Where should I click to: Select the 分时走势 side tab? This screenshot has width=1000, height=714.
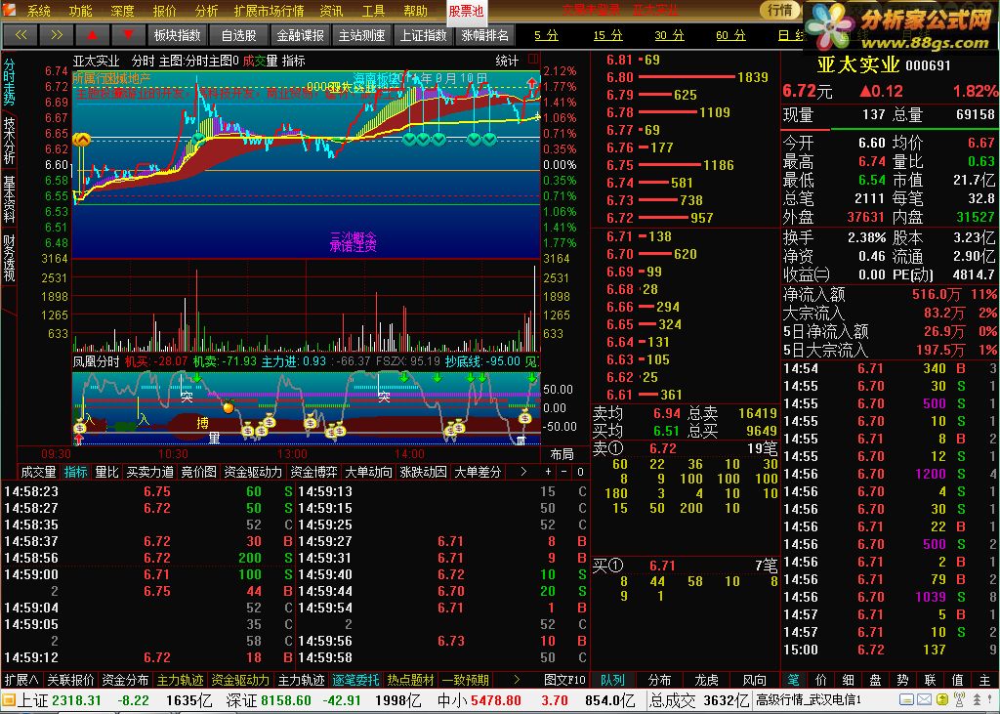click(x=9, y=82)
